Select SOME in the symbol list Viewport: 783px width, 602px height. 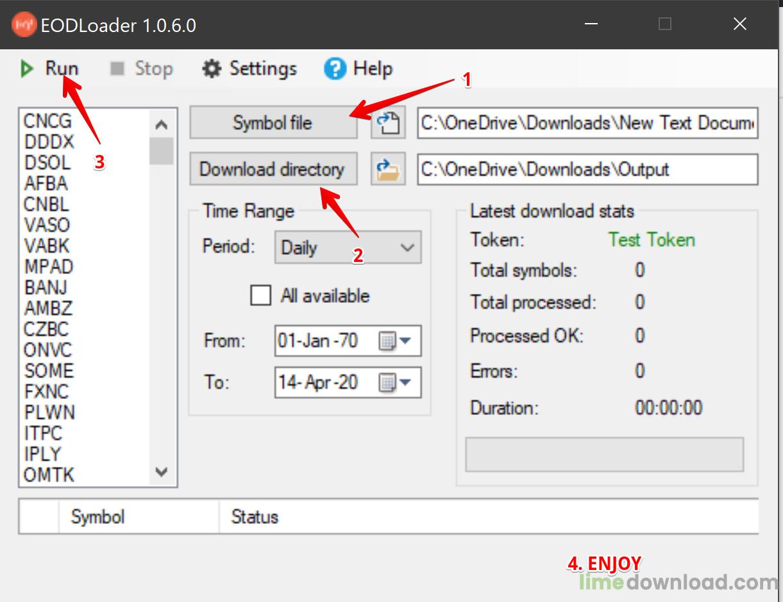49,370
